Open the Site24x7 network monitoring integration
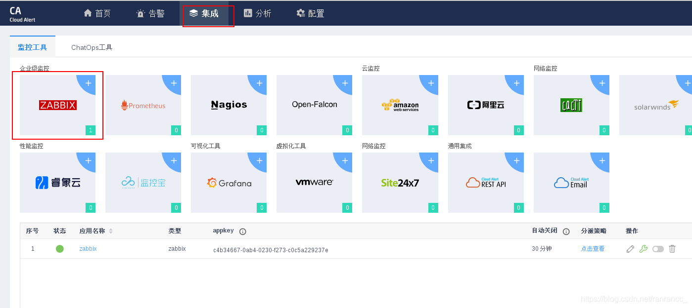This screenshot has width=692, height=308. 400,183
